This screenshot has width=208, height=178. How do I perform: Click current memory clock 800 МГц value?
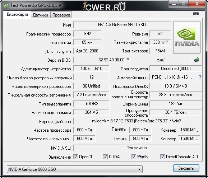[x=140, y=130]
